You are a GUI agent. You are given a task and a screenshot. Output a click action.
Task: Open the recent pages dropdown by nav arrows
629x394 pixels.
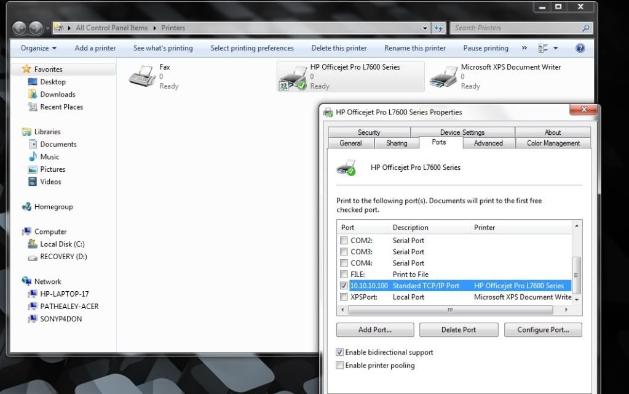pos(47,28)
